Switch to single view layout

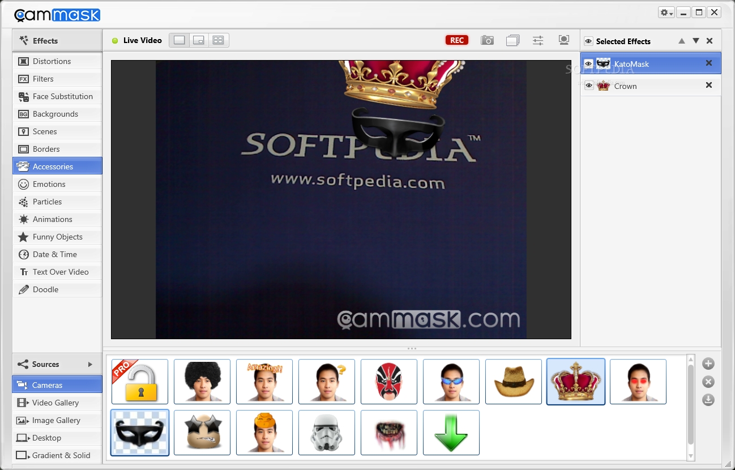tap(180, 40)
